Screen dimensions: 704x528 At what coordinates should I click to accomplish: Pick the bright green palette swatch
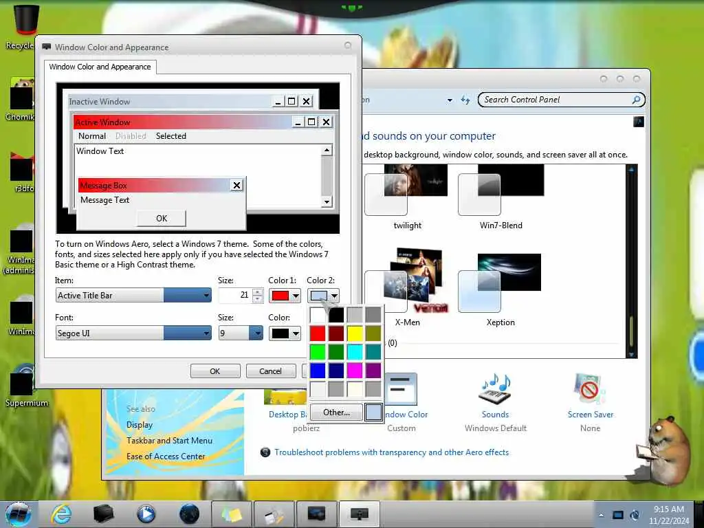tap(318, 352)
